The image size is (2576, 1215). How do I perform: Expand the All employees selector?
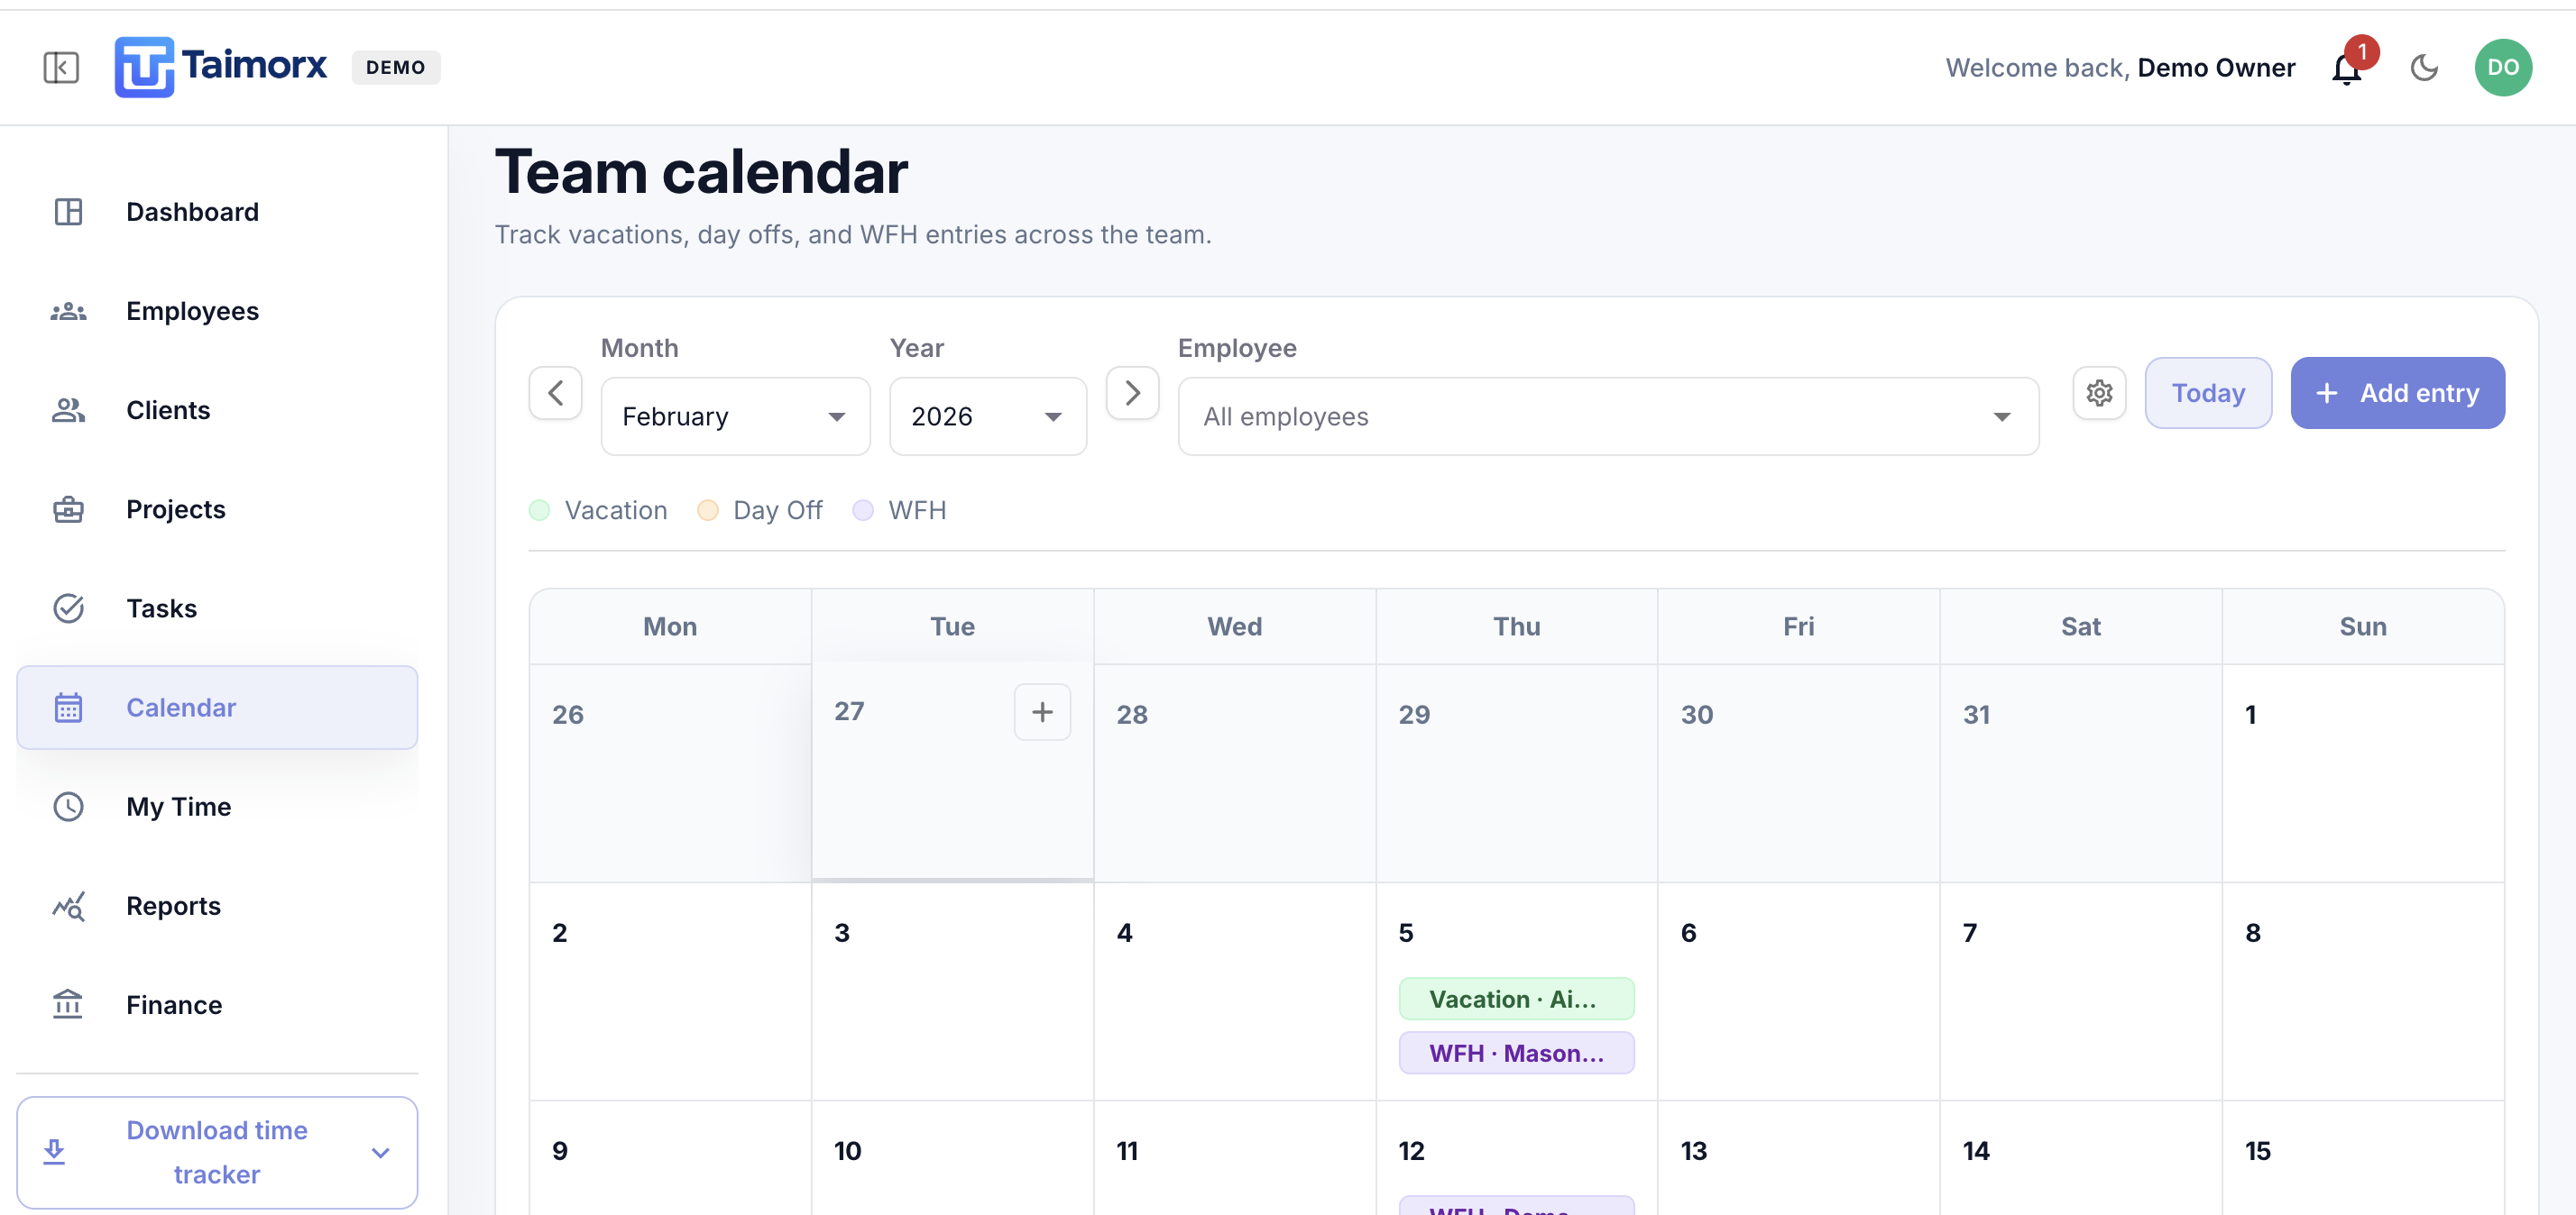click(x=1606, y=416)
